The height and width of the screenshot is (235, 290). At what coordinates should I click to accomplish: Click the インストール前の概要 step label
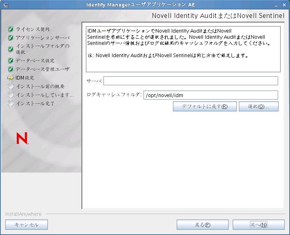[40, 86]
